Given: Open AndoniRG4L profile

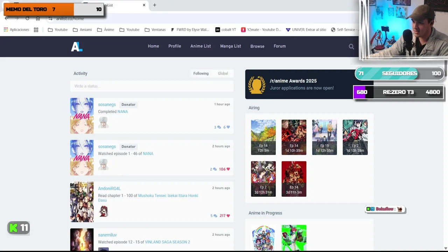Looking at the screenshot, I should [x=109, y=189].
